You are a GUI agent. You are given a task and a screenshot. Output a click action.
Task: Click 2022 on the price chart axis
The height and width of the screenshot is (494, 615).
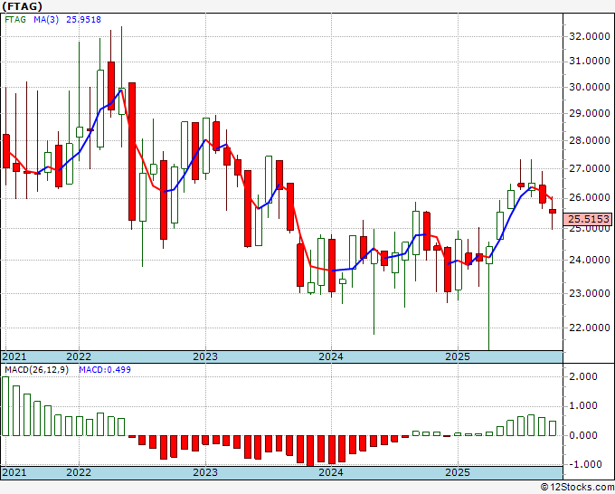(x=79, y=356)
